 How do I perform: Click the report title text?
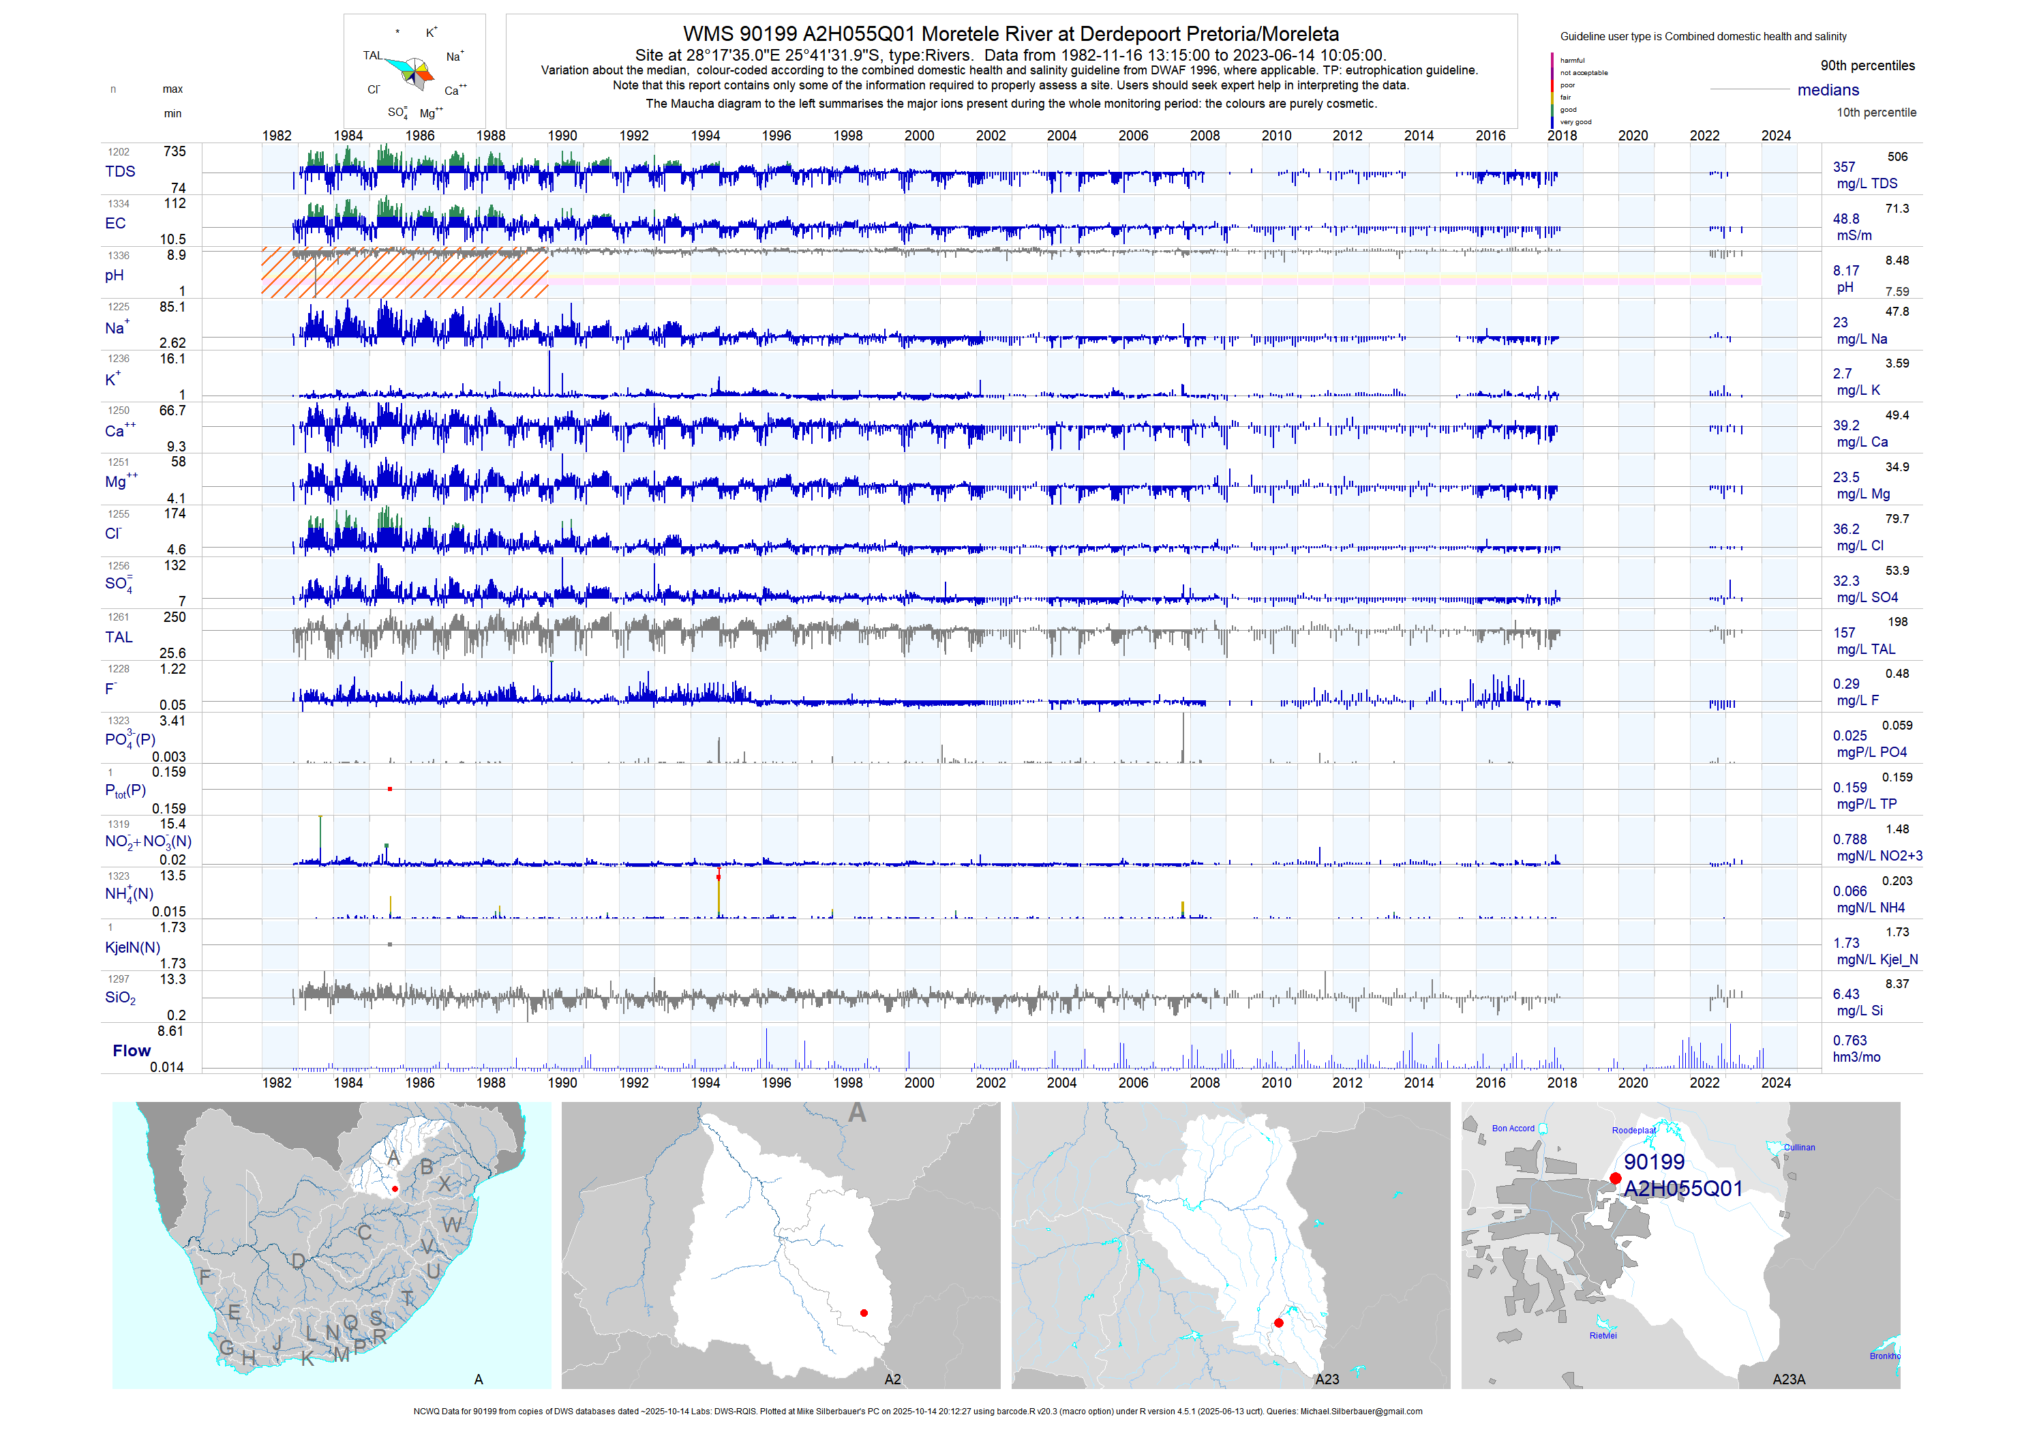pos(1010,33)
